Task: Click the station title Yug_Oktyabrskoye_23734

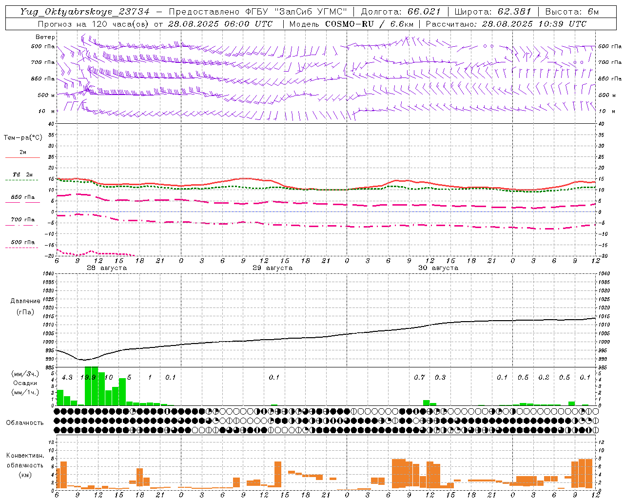Action: (85, 12)
